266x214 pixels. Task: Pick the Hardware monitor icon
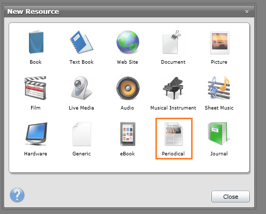(x=36, y=134)
